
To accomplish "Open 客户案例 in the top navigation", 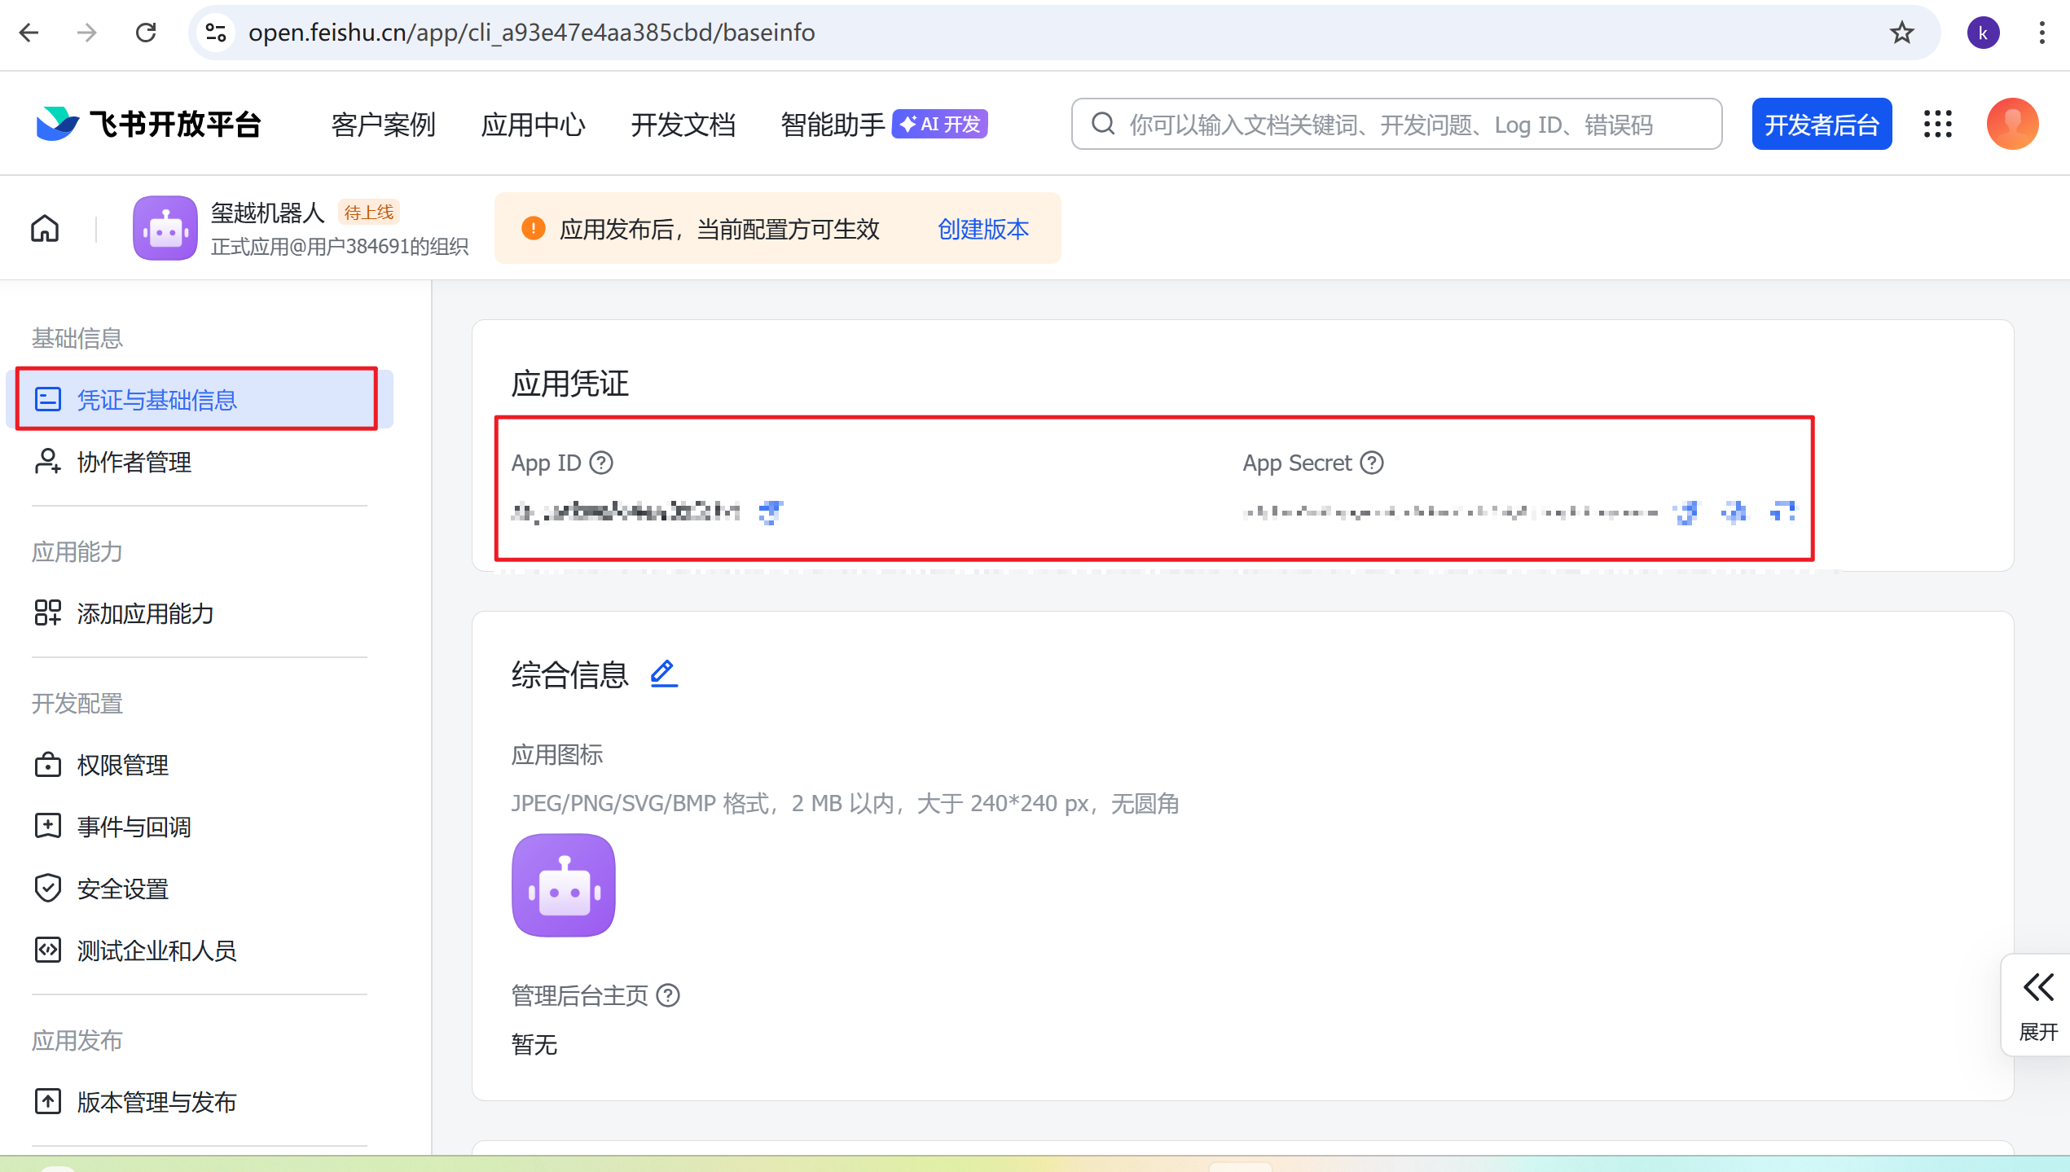I will [384, 125].
